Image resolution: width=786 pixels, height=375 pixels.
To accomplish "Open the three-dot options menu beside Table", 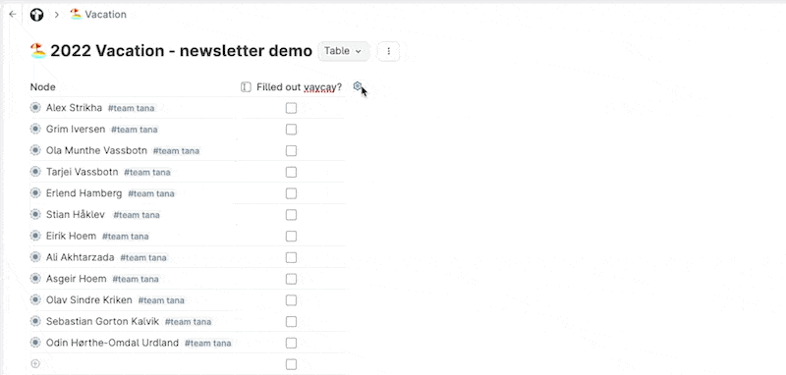I will (x=388, y=51).
